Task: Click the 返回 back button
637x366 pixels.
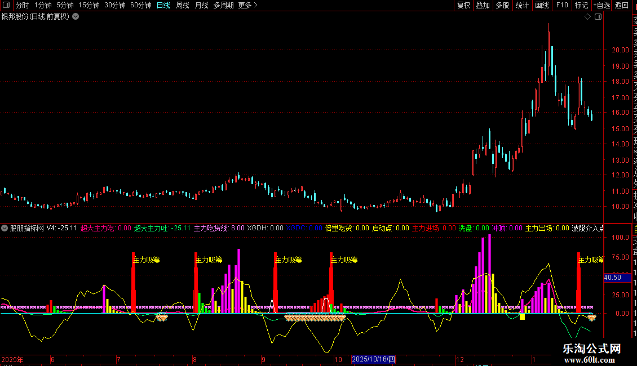Action: click(621, 6)
